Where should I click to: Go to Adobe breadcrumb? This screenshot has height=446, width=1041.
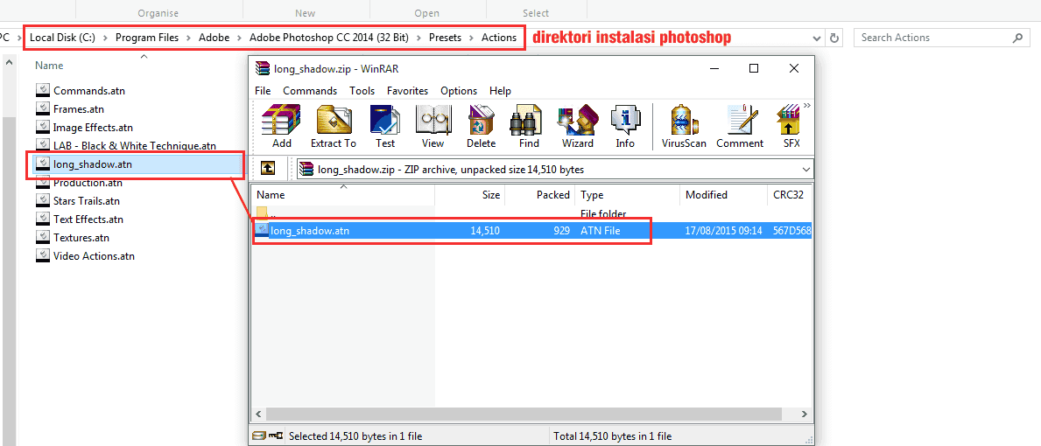(214, 38)
